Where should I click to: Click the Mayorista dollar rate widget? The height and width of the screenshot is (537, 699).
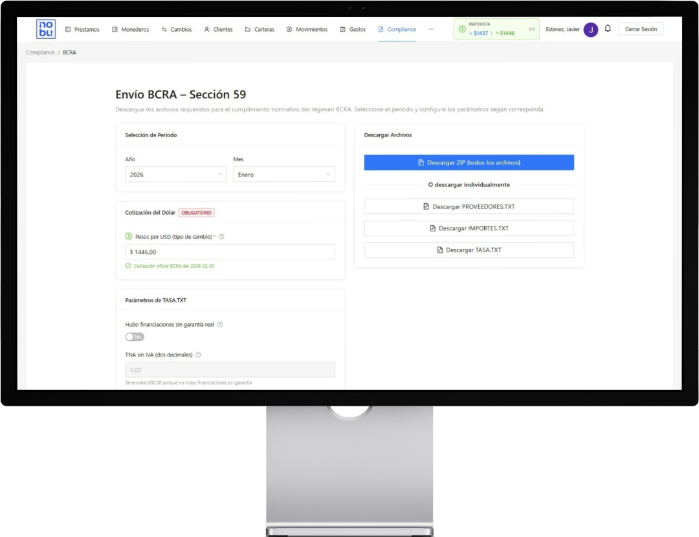coord(496,29)
